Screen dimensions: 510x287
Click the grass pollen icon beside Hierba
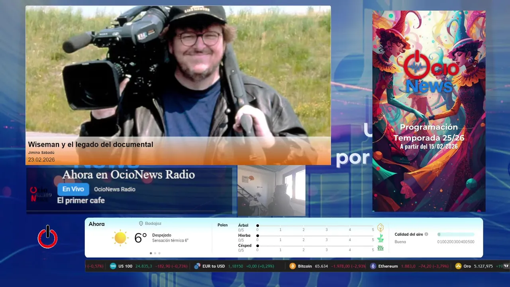click(x=381, y=238)
